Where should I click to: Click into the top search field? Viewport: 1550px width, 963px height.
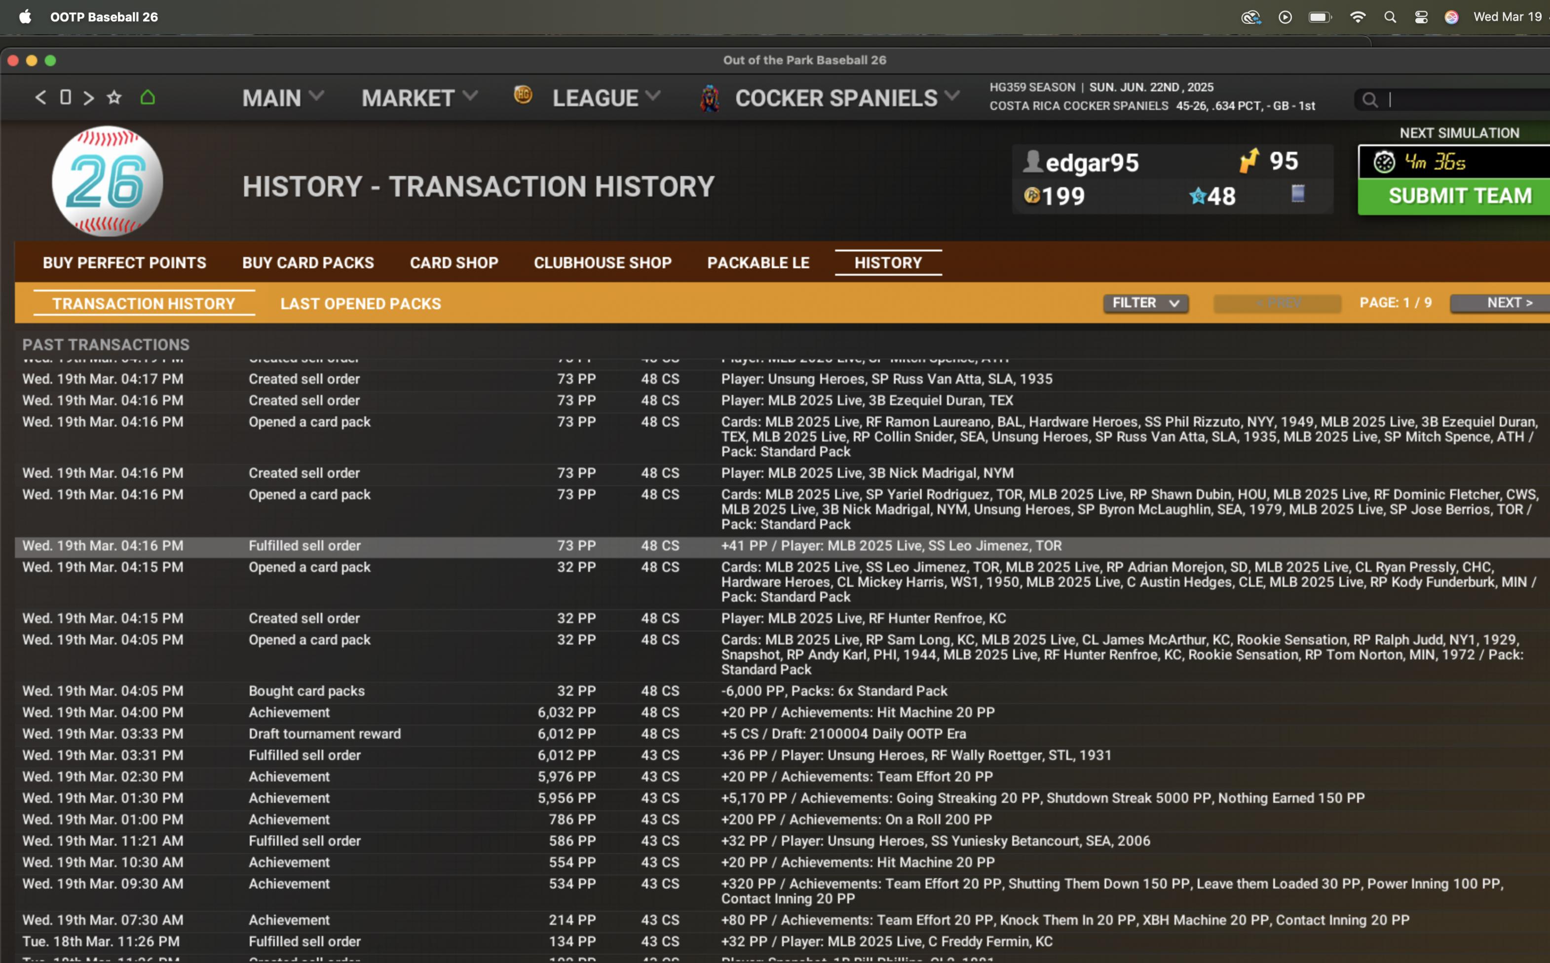coord(1466,100)
